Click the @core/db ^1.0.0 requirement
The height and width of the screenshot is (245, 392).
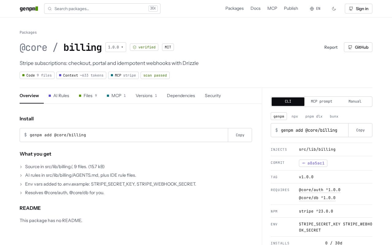tap(317, 198)
